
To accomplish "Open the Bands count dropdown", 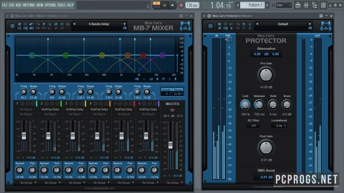I will [x=166, y=93].
